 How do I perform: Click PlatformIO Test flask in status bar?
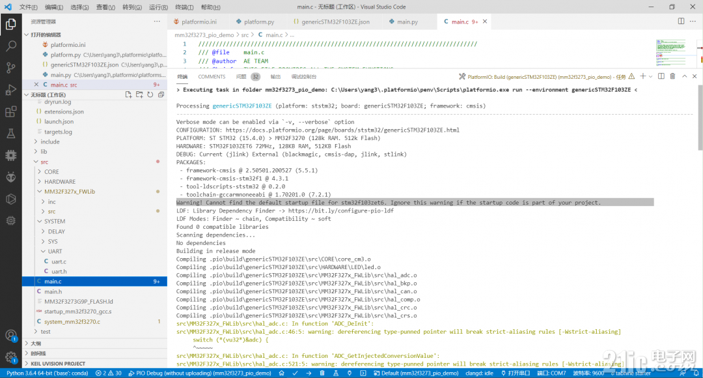335,373
